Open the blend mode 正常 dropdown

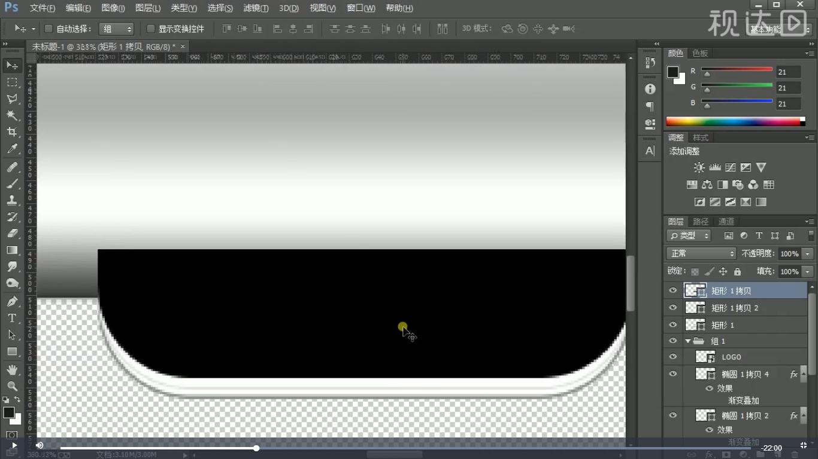point(701,253)
